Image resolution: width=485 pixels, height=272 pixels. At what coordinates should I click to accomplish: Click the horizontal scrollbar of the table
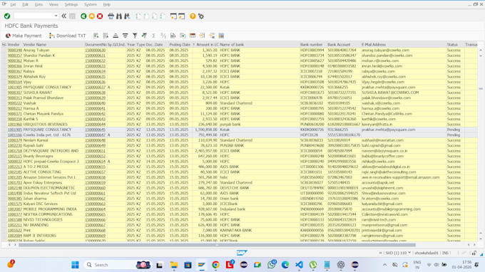tap(217, 245)
